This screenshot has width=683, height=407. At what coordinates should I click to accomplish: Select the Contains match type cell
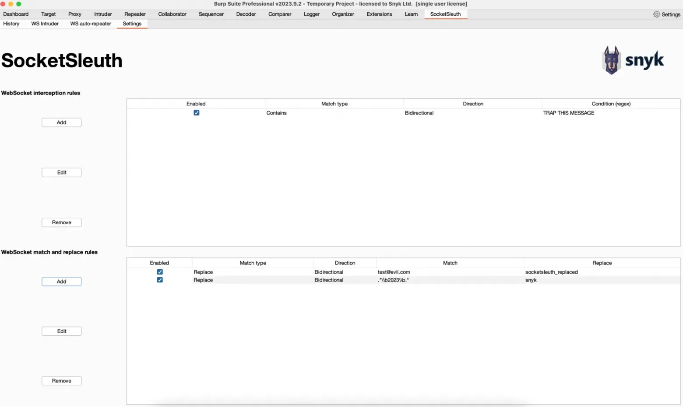[x=334, y=113]
